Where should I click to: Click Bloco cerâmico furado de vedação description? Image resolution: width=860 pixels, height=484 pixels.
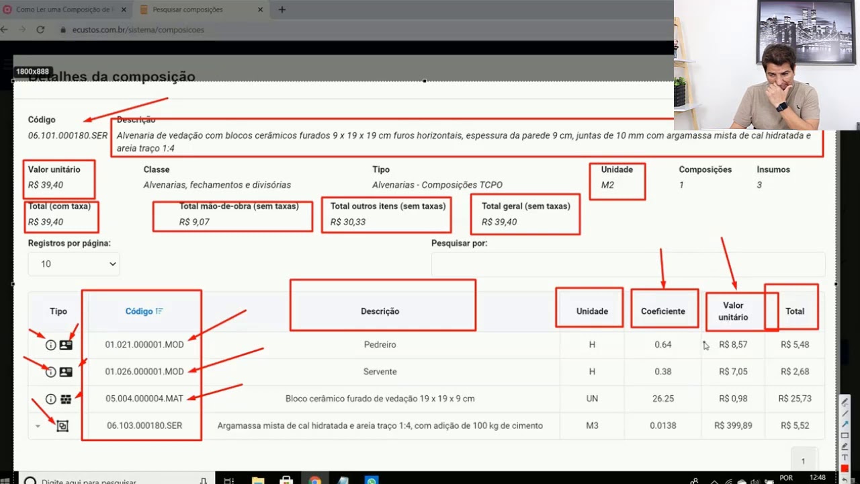[x=380, y=399]
